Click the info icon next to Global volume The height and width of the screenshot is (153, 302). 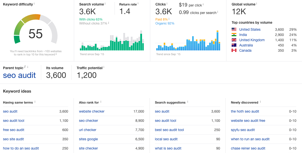[x=257, y=4]
